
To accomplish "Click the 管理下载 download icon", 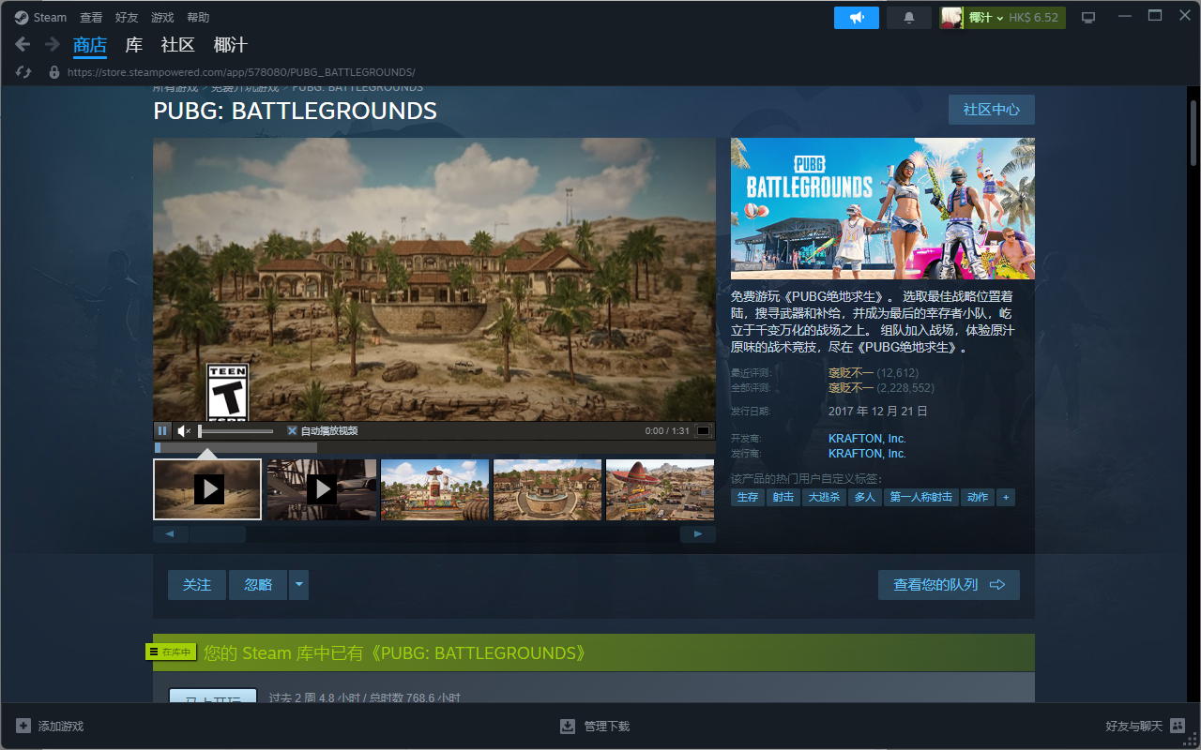I will (x=568, y=727).
